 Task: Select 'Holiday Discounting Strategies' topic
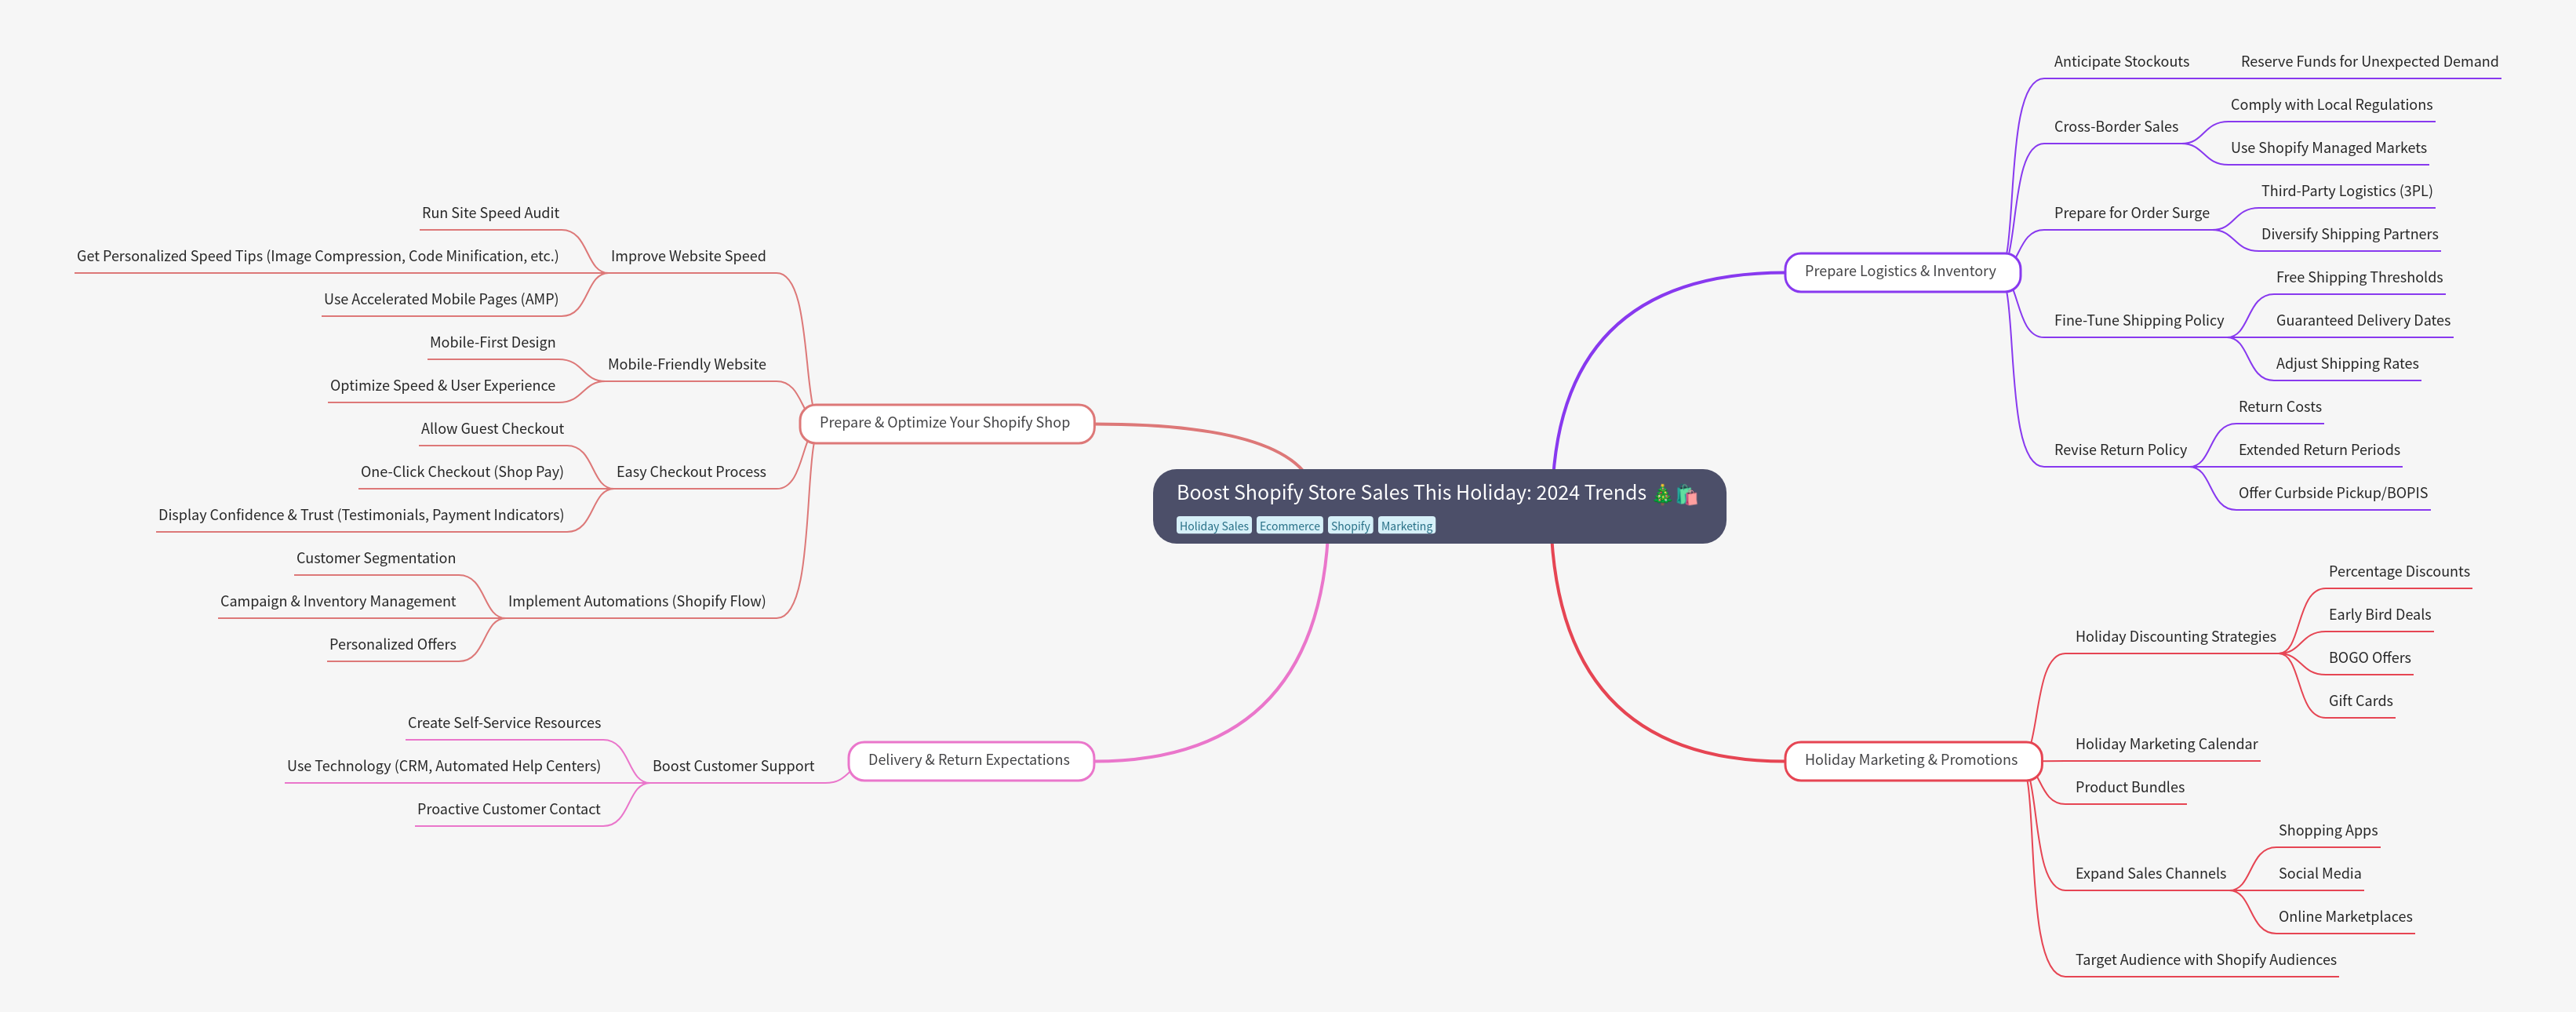click(2175, 637)
